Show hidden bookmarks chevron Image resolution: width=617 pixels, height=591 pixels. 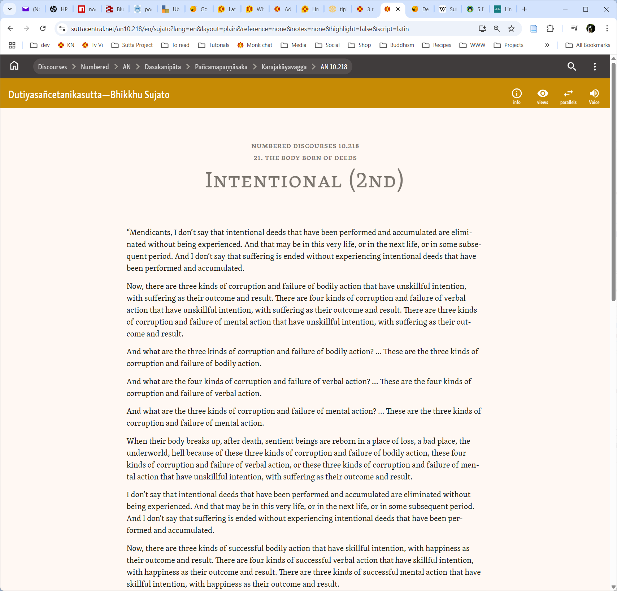point(547,45)
